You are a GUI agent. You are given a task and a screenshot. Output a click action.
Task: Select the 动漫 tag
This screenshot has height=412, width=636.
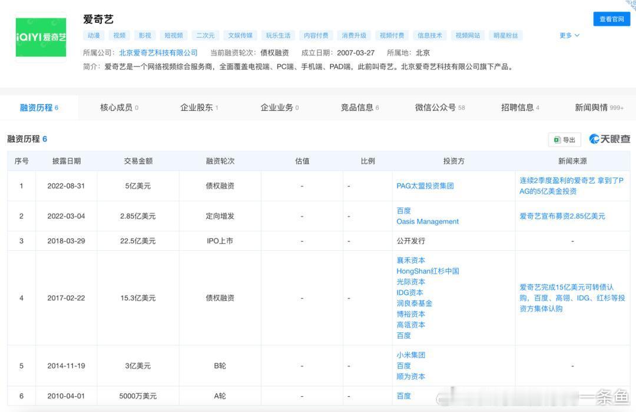tap(94, 36)
